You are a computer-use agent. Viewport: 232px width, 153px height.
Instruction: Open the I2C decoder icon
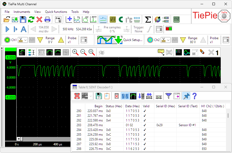coord(129,19)
